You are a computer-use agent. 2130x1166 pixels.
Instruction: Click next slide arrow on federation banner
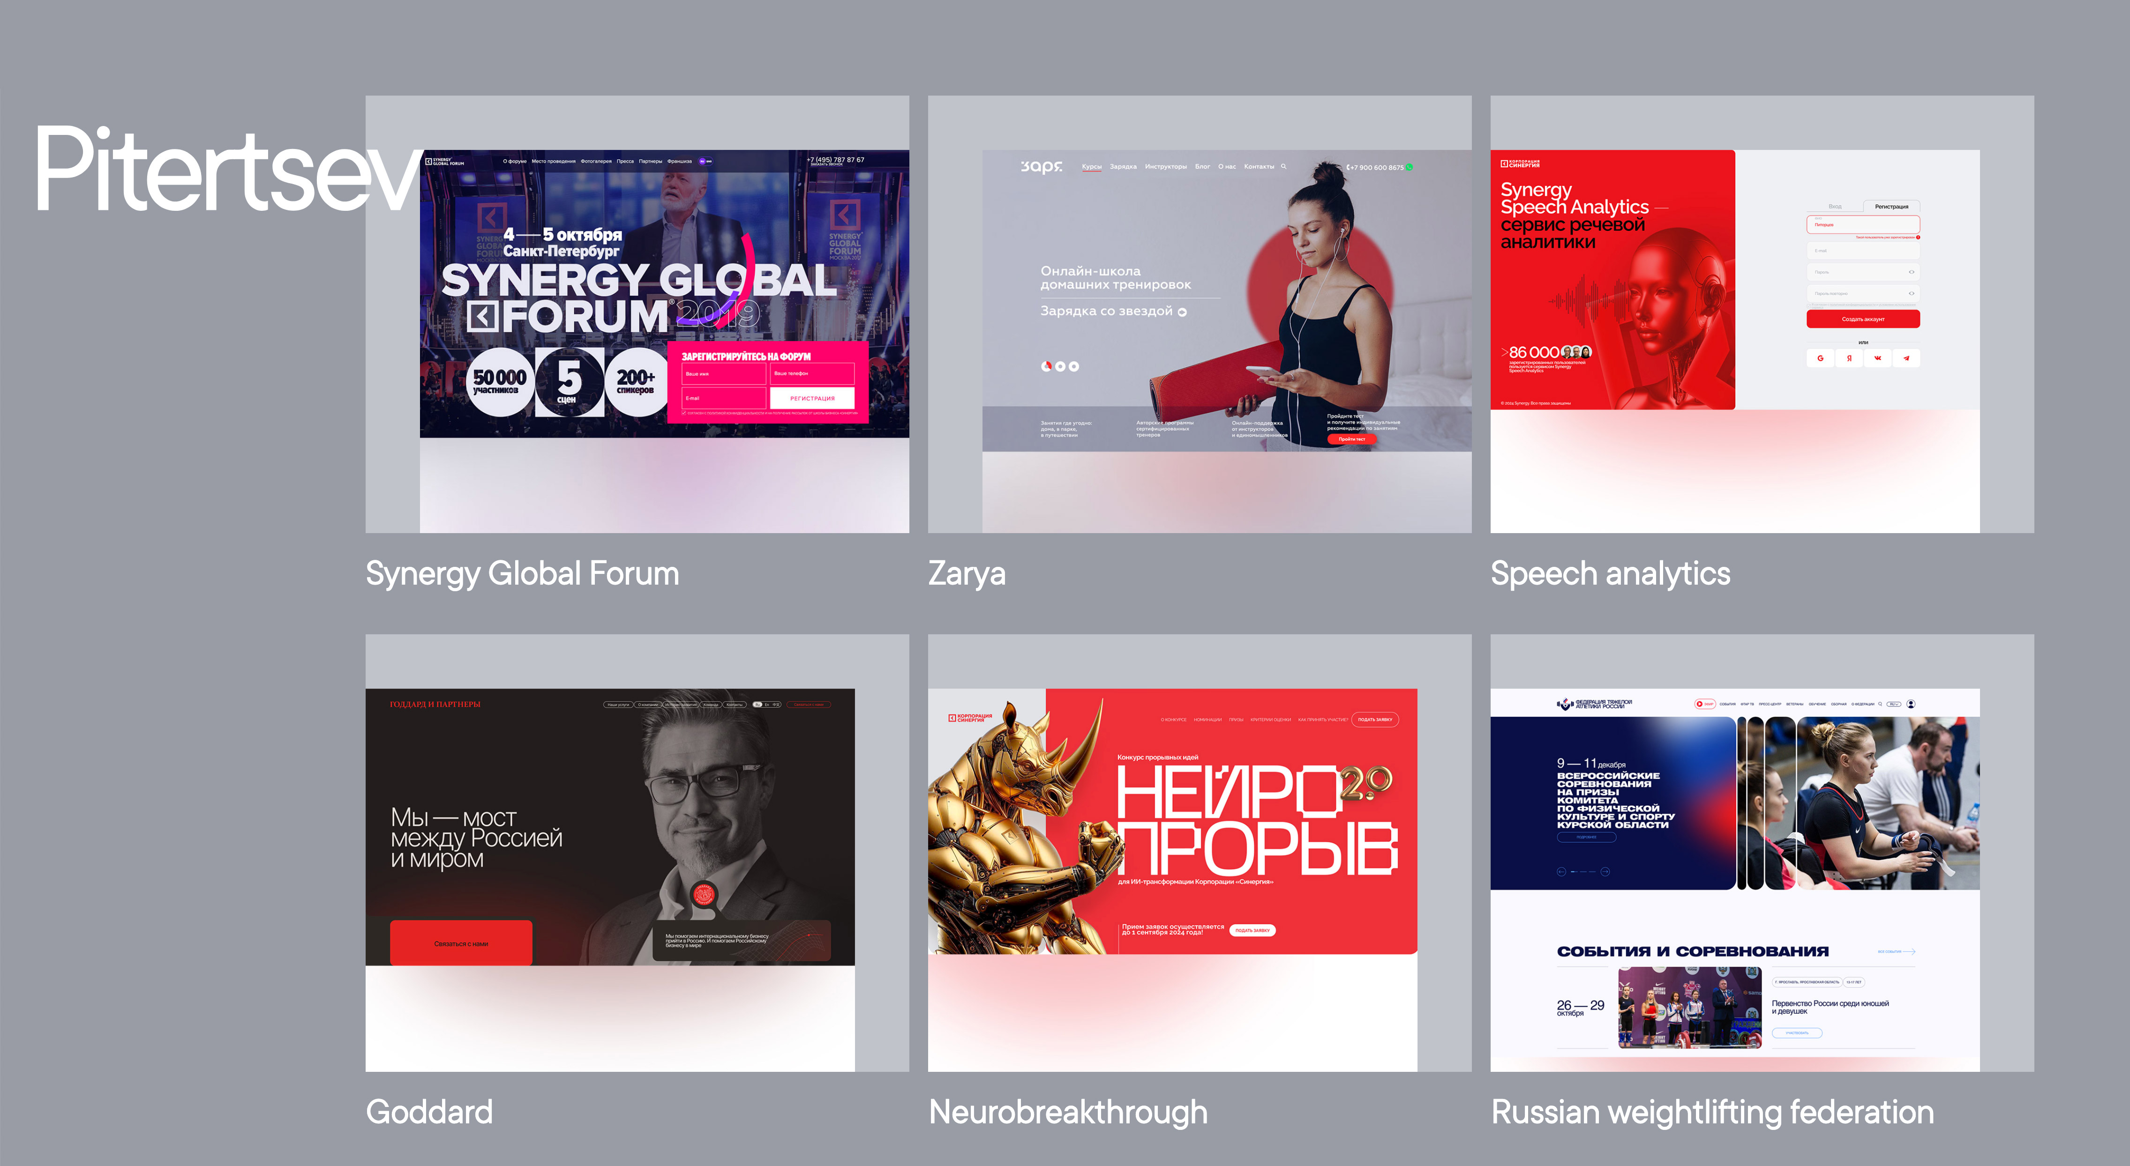pyautogui.click(x=1605, y=872)
